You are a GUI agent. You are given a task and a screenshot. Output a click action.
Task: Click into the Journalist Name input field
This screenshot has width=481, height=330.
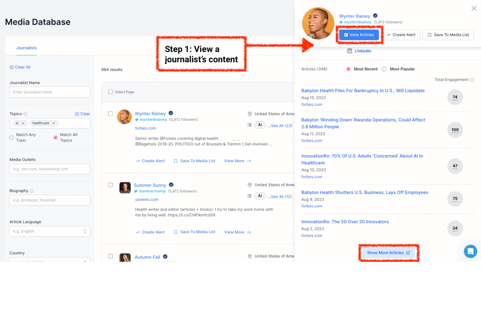click(x=50, y=92)
